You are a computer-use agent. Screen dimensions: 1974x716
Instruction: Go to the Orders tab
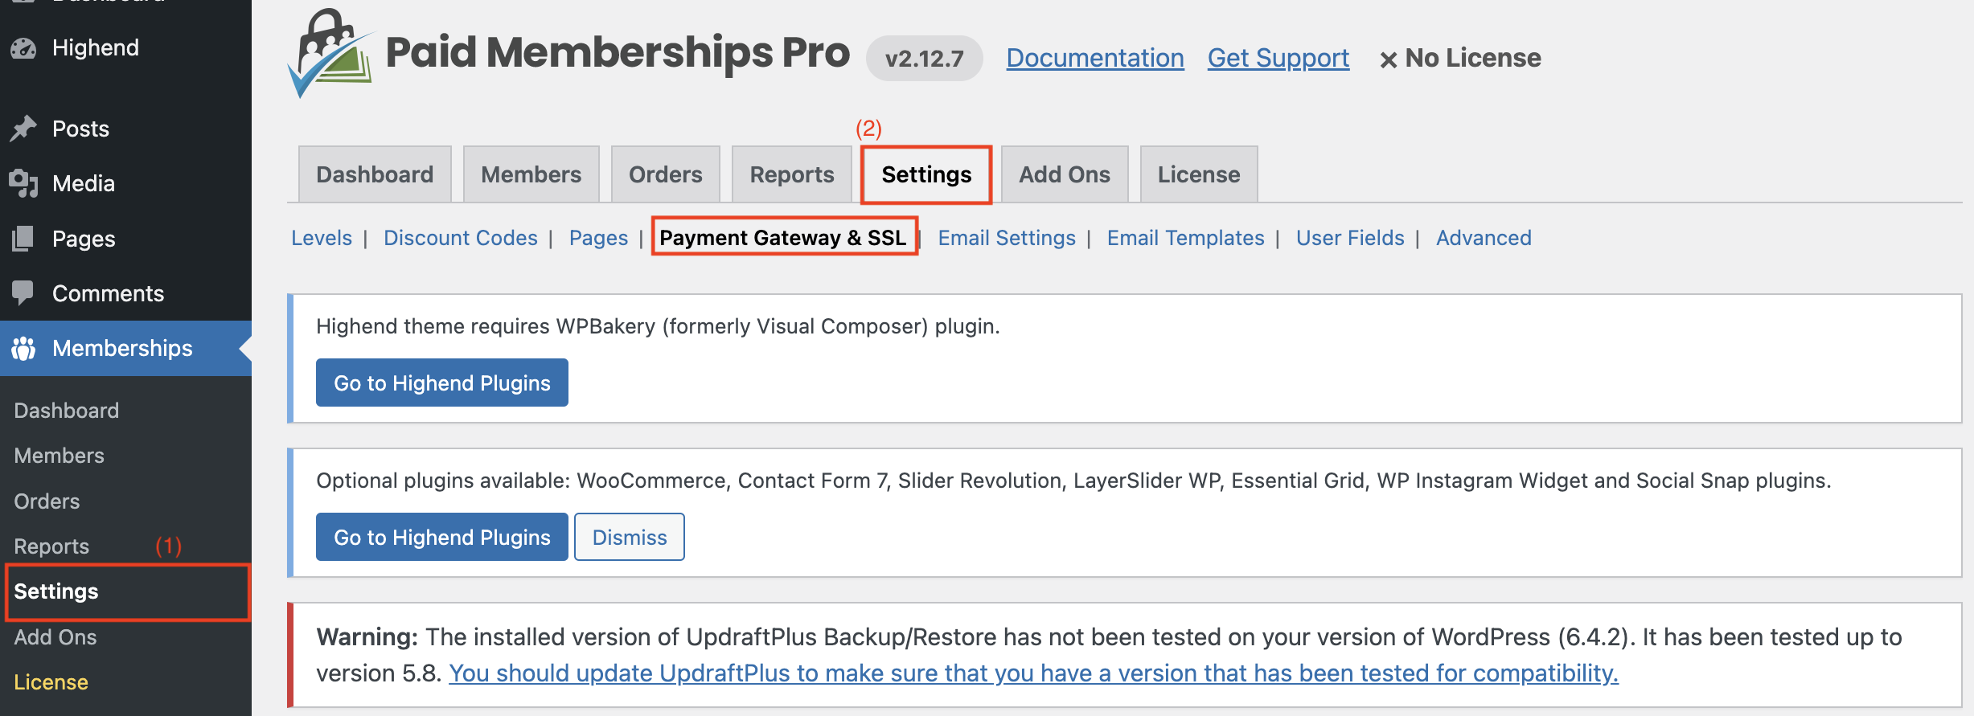pyautogui.click(x=665, y=174)
